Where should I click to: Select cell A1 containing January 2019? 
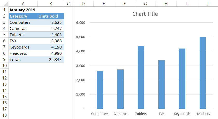click(23, 10)
